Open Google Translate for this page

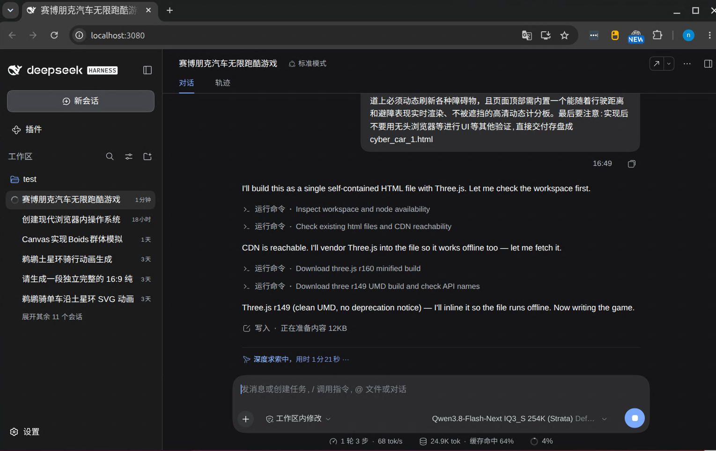pos(527,36)
